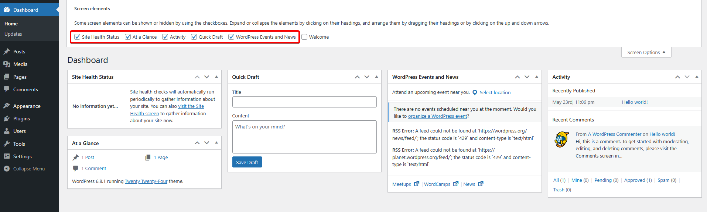Click the Plugins plug icon
Image resolution: width=707 pixels, height=212 pixels.
(7, 119)
